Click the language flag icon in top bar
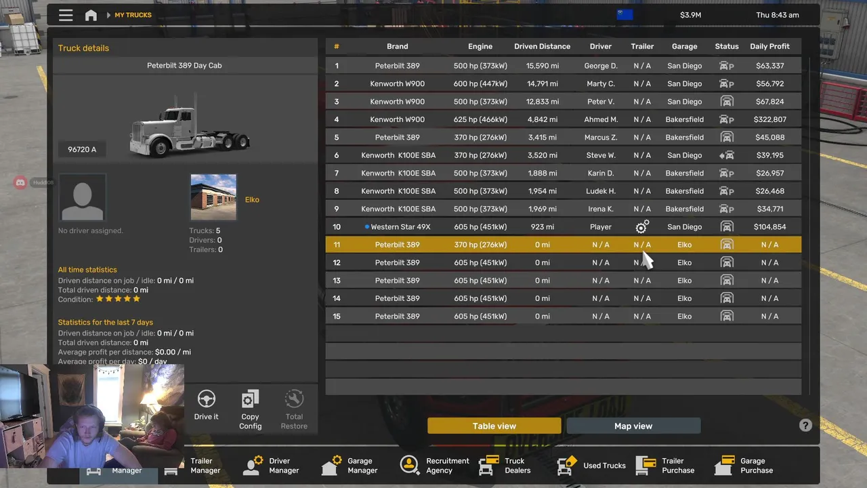 click(x=625, y=15)
